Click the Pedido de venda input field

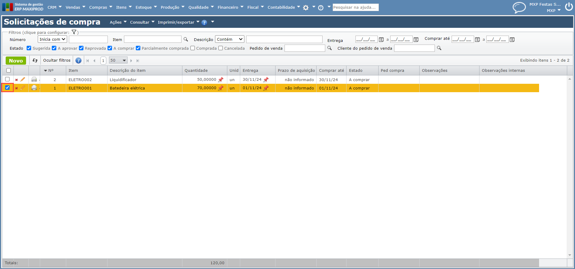coord(305,48)
